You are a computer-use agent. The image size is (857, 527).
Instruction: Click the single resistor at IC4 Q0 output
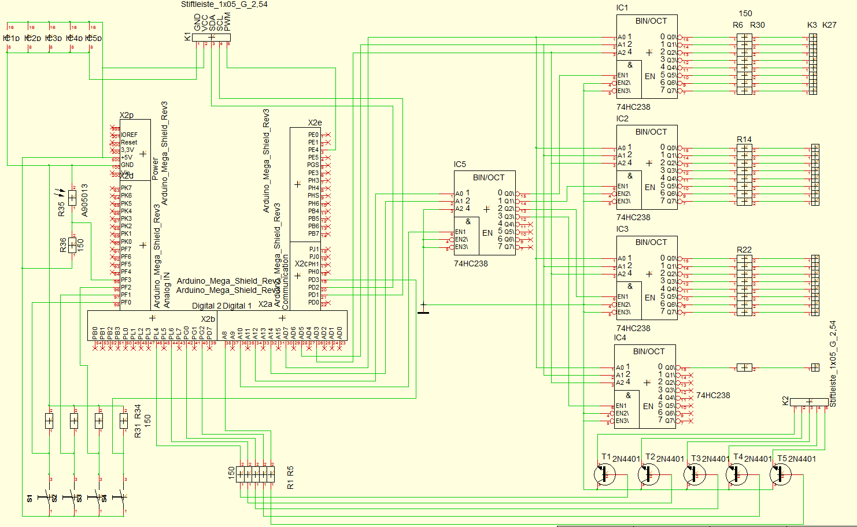744,368
